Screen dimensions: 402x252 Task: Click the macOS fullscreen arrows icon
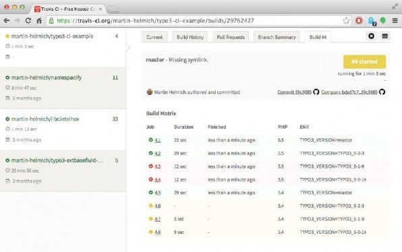pos(395,7)
